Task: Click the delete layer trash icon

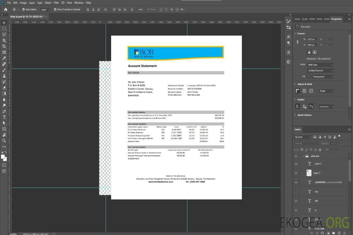Action: tap(345, 233)
